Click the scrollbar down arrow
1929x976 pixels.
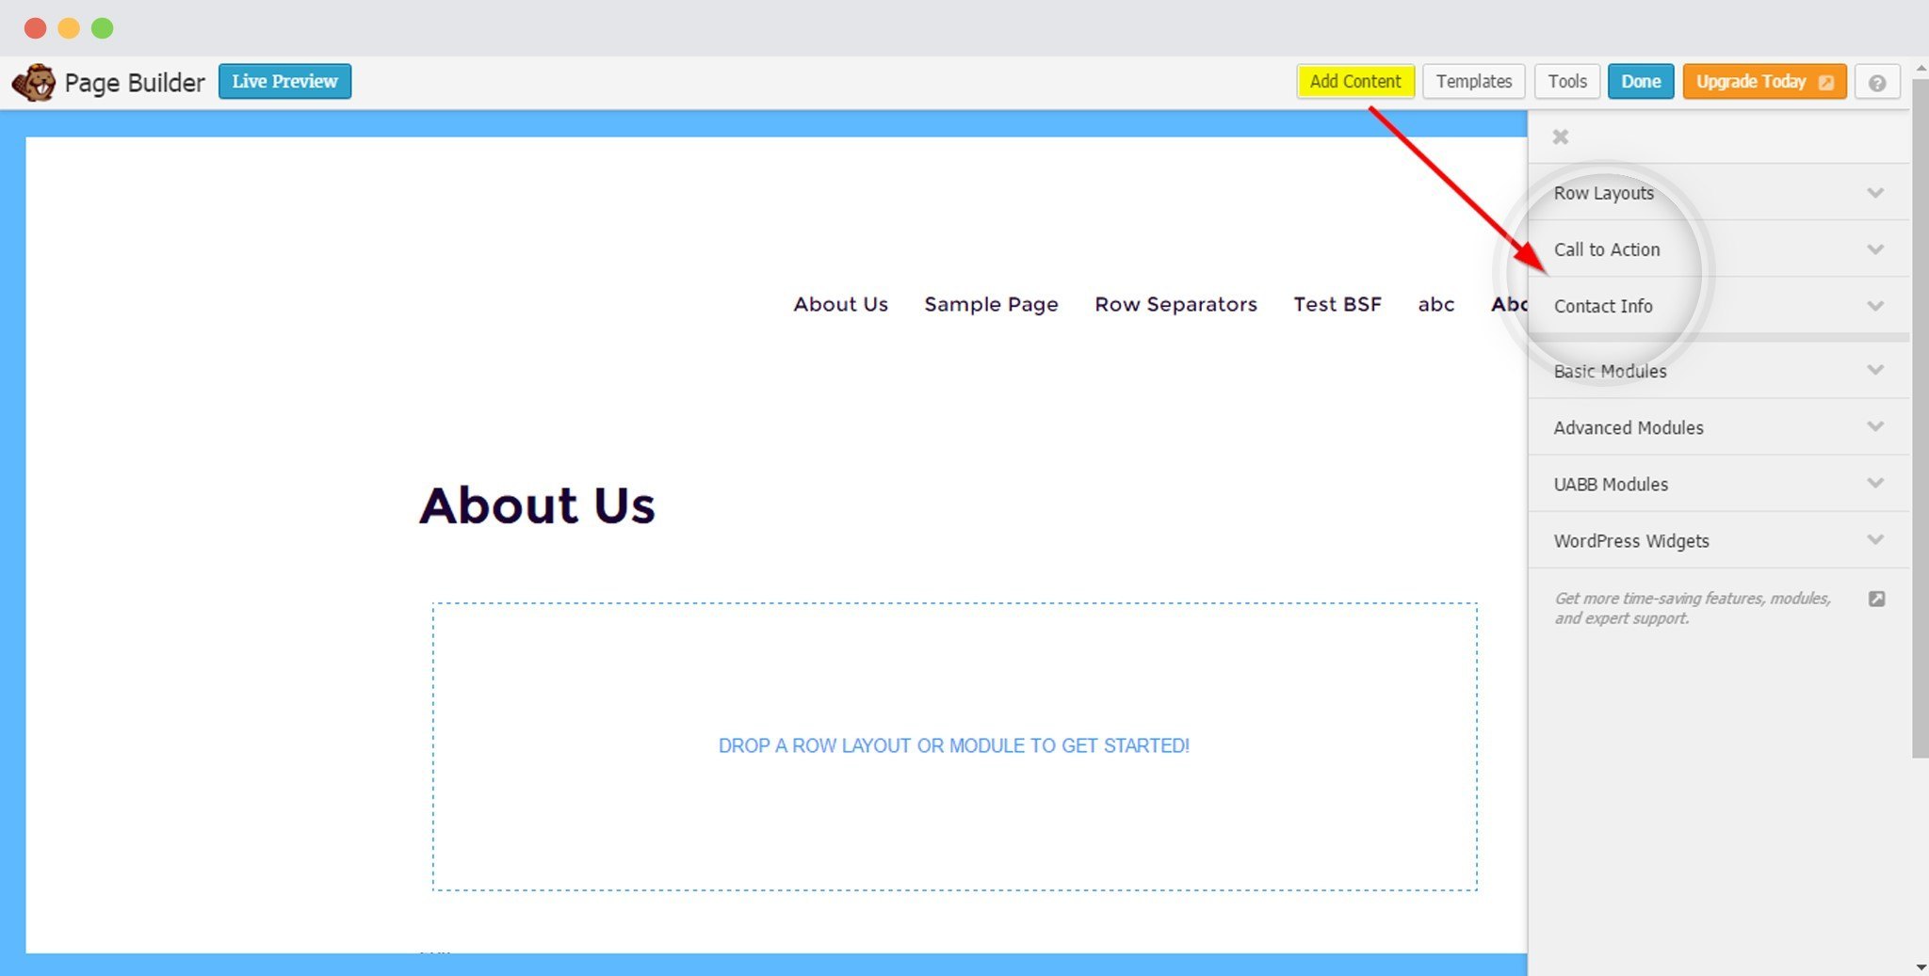coord(1920,966)
